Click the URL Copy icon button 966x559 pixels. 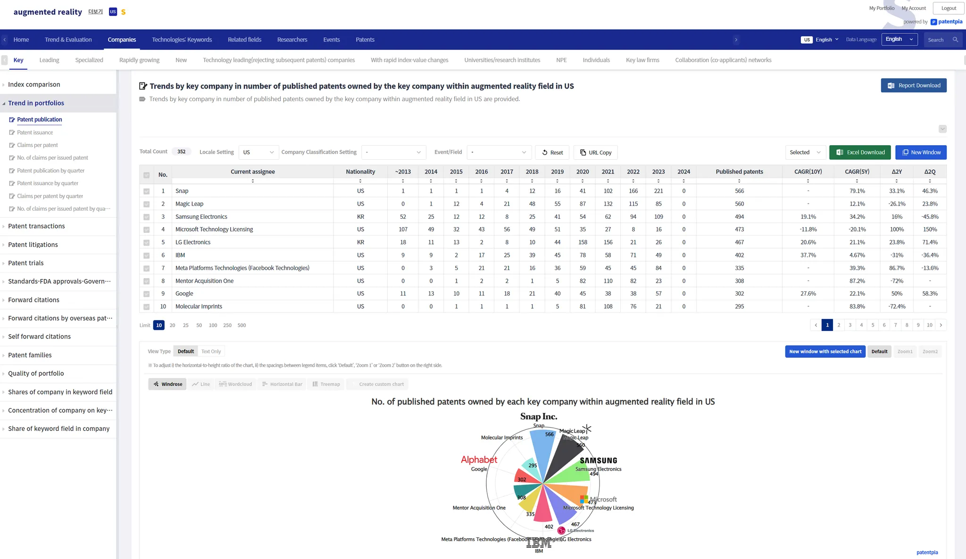click(583, 152)
